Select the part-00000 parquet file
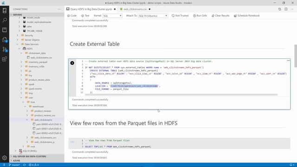Image resolution: width=297 pixels, height=167 pixels. pos(49,124)
